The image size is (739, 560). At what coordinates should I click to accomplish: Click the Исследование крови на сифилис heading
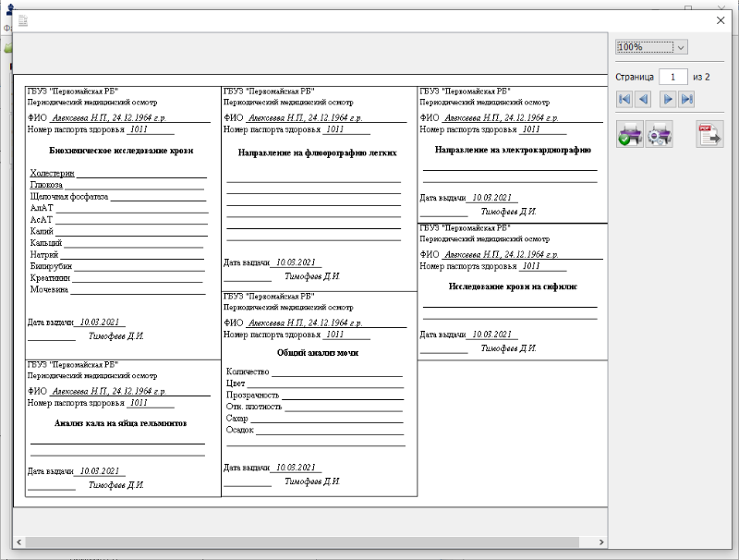point(513,286)
